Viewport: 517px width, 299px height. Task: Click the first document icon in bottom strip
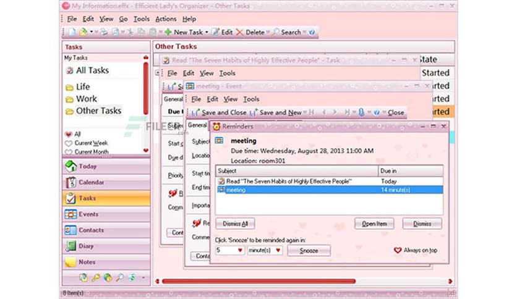[83, 277]
